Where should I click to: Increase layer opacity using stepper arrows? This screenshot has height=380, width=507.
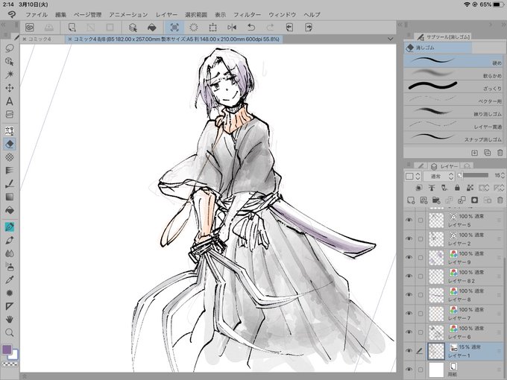tap(503, 174)
